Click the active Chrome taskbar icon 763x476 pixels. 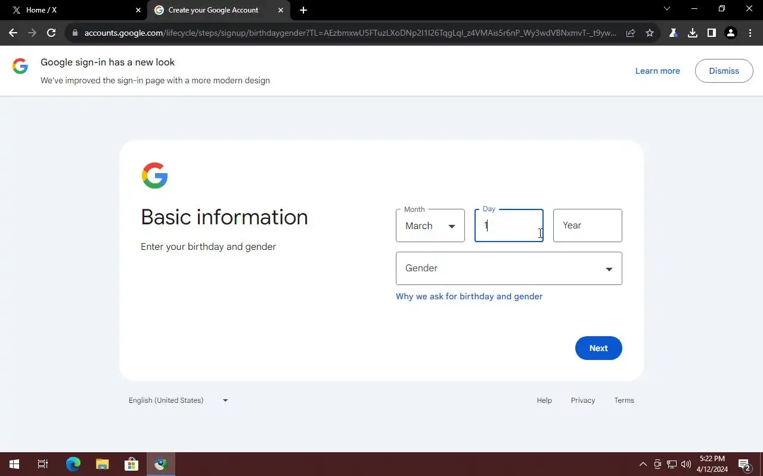click(x=160, y=464)
